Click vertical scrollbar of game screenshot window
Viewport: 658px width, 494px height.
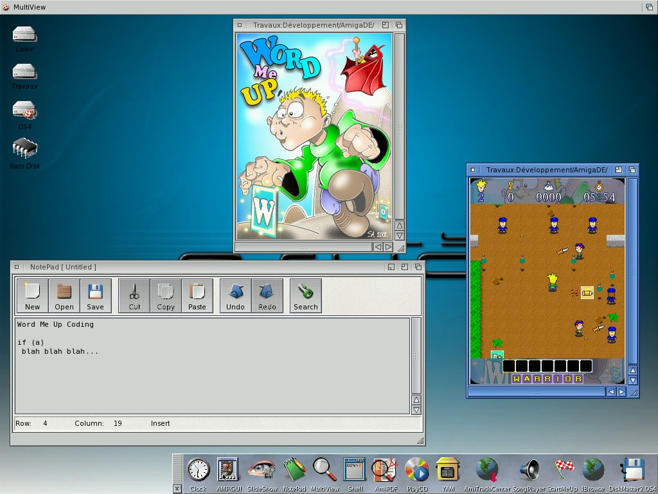pyautogui.click(x=633, y=271)
